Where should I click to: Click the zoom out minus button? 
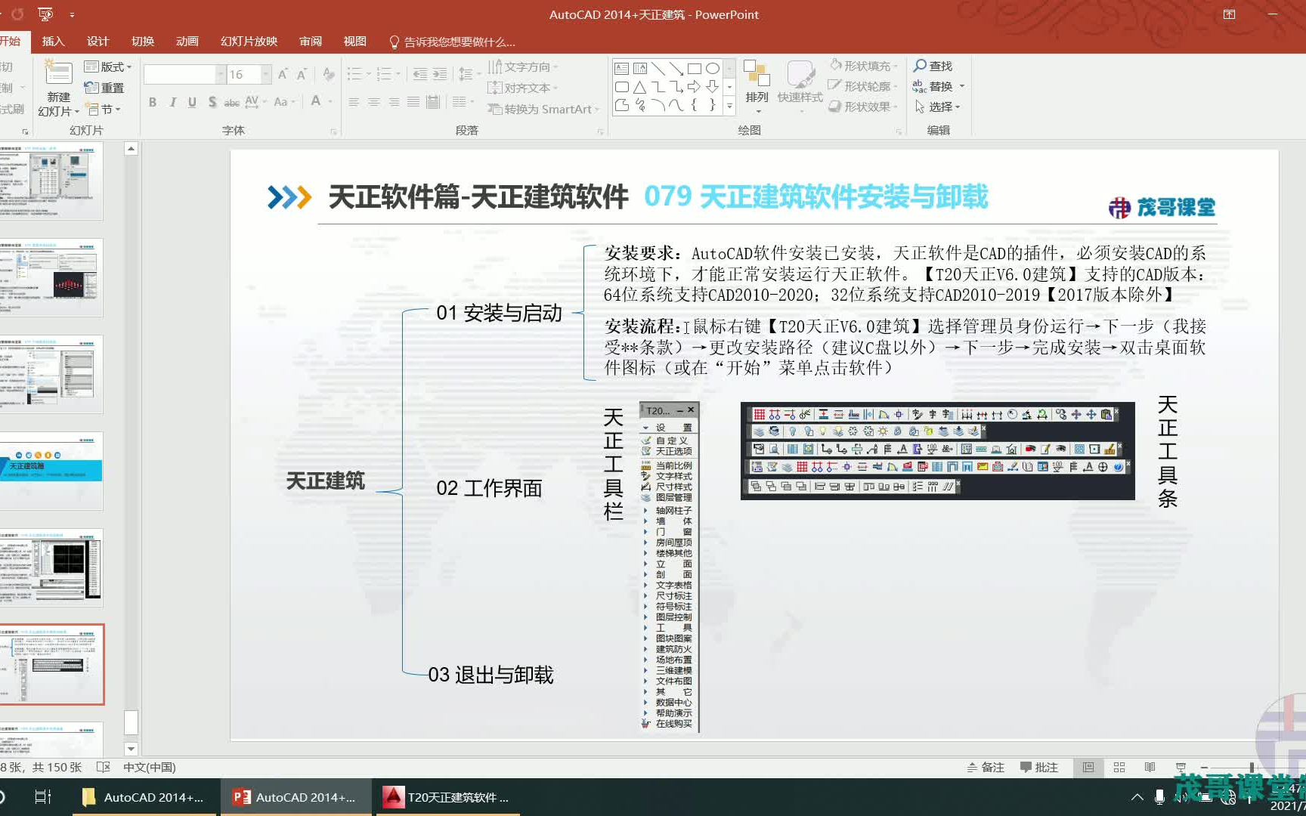(x=1204, y=768)
